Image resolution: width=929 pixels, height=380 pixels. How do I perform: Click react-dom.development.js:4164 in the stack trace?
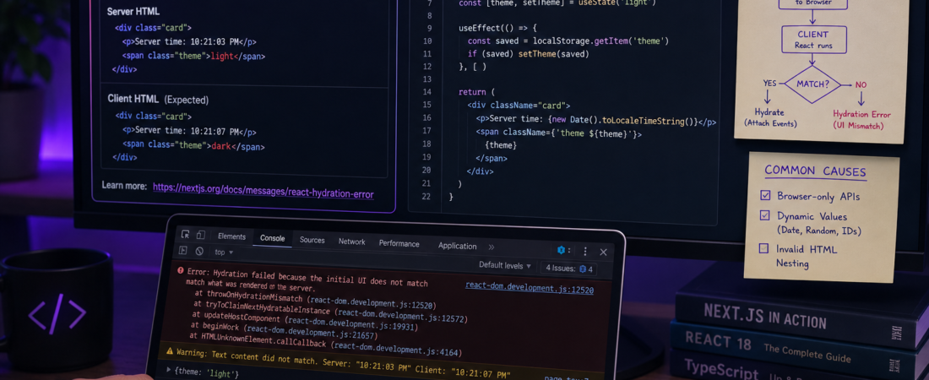397,347
